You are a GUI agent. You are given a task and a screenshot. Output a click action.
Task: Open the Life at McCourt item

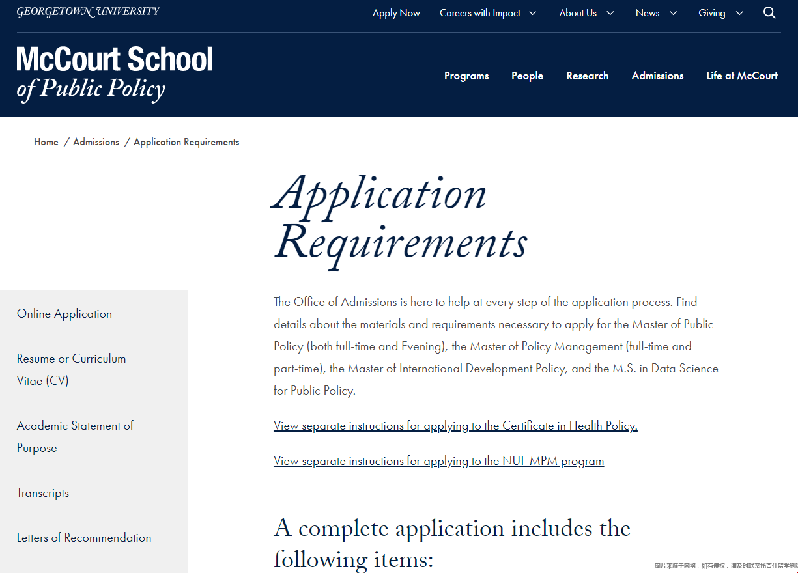[742, 76]
